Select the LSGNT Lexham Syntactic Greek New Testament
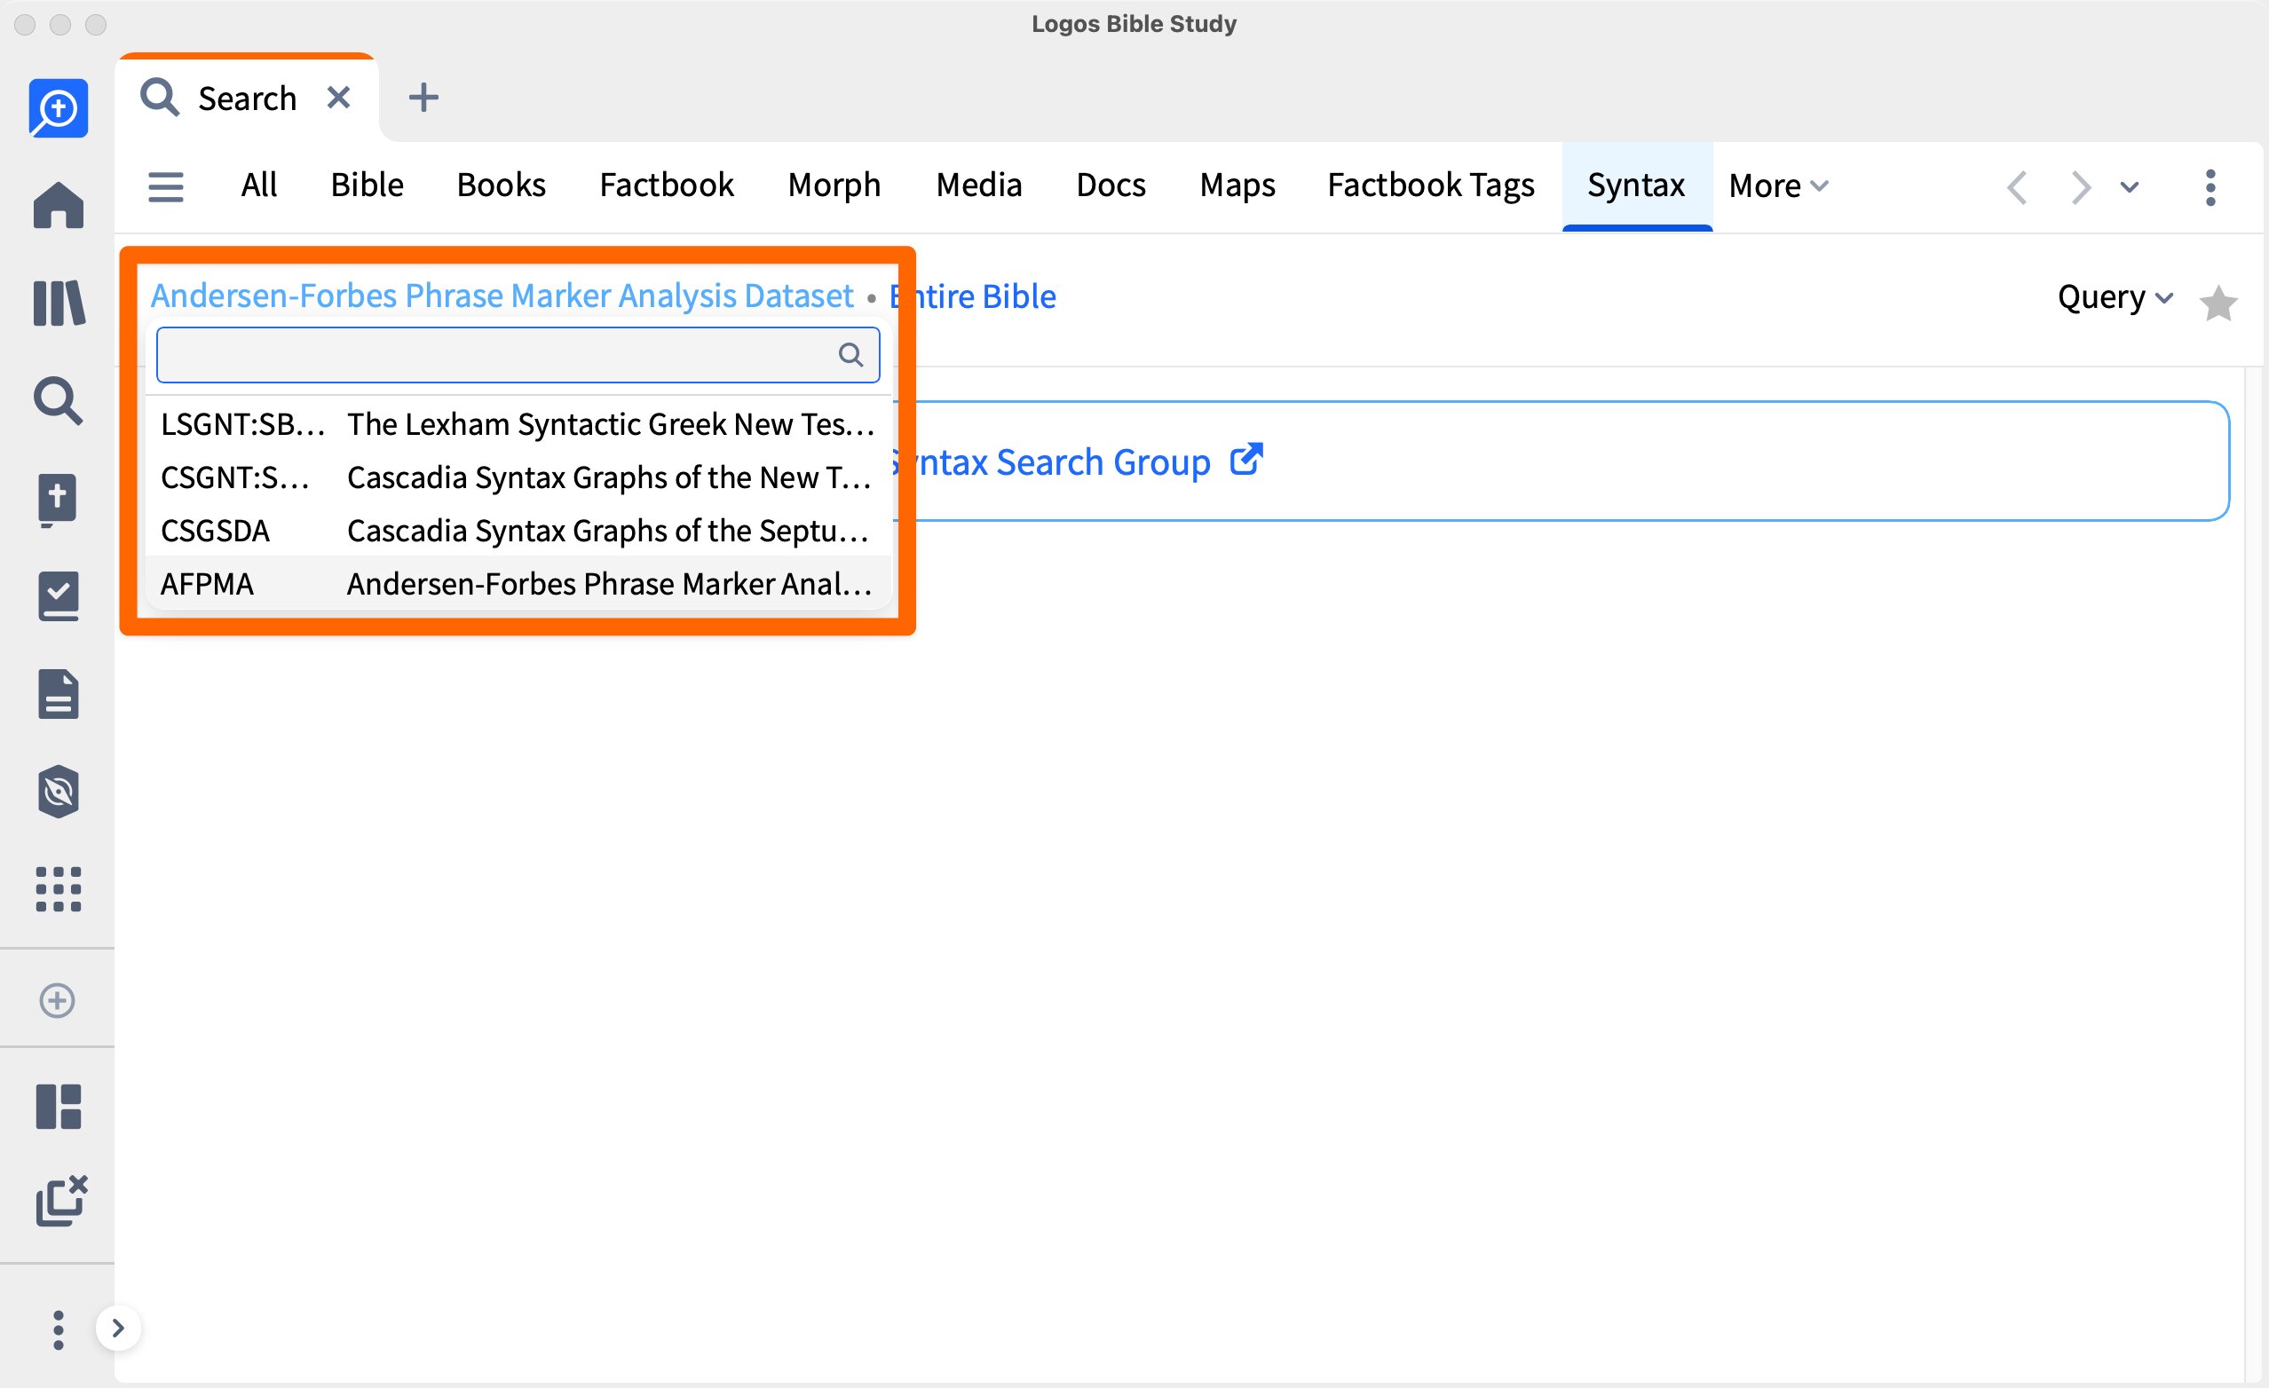This screenshot has height=1388, width=2269. pos(518,424)
